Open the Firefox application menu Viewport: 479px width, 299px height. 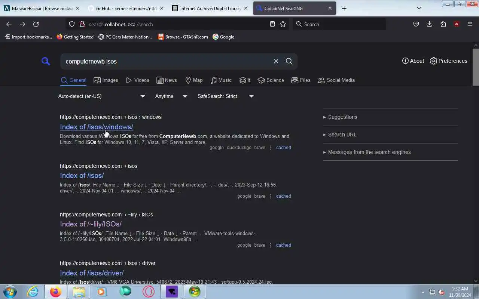pyautogui.click(x=470, y=24)
